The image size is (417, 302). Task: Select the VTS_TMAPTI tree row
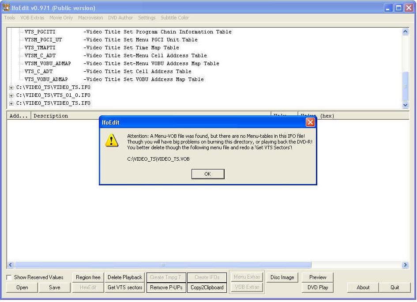101,48
